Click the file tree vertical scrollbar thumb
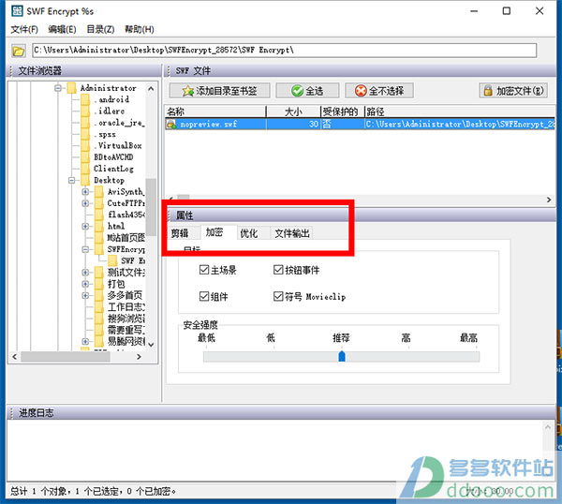This screenshot has width=562, height=504. tap(151, 207)
